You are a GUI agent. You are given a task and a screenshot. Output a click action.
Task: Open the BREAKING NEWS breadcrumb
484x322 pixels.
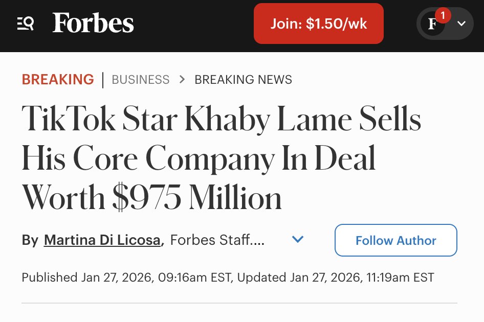point(243,80)
